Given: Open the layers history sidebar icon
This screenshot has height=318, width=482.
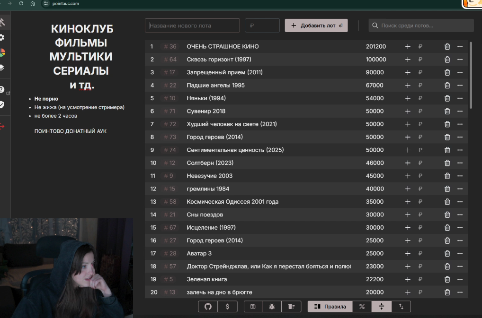Looking at the screenshot, I should [x=2, y=68].
